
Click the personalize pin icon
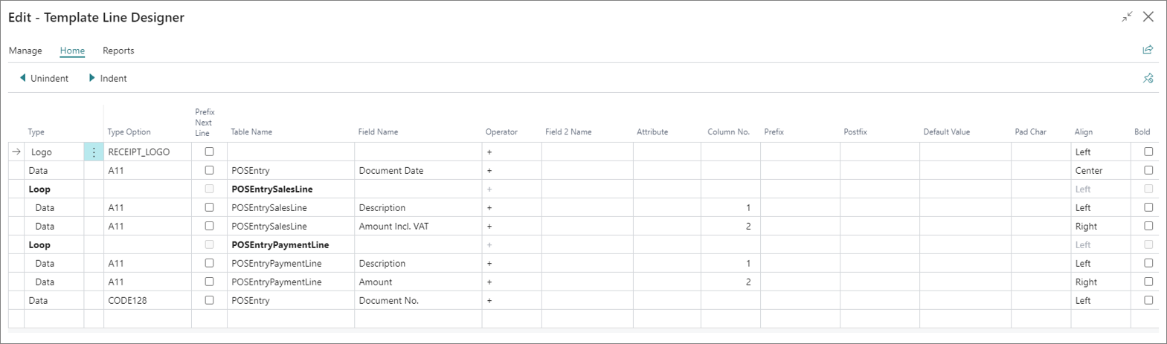click(x=1148, y=78)
